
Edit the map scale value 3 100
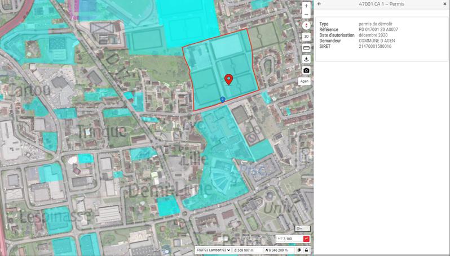289,239
